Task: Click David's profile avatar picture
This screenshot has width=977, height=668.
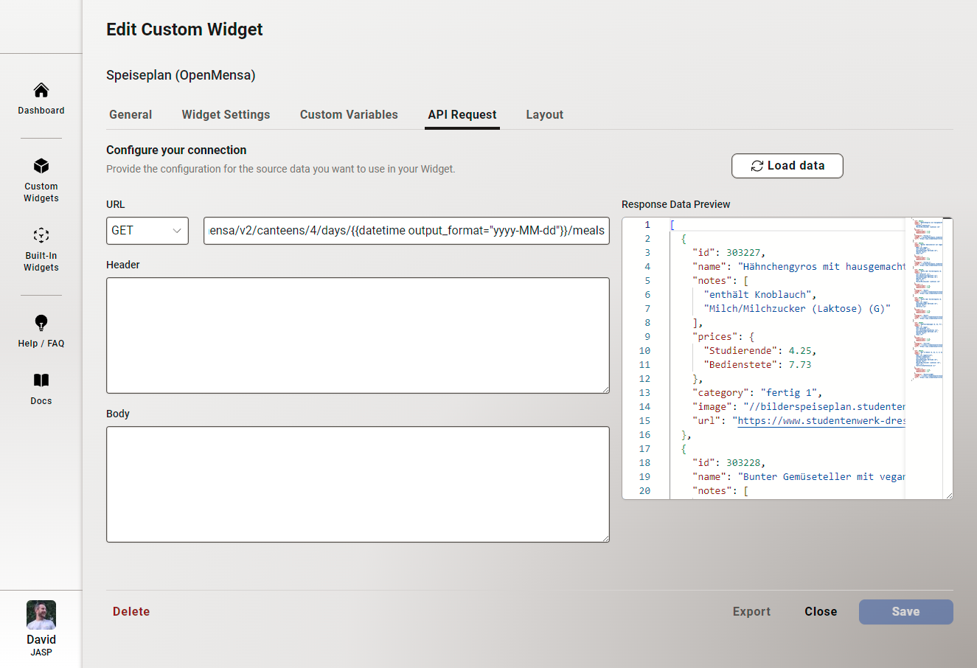Action: [41, 614]
